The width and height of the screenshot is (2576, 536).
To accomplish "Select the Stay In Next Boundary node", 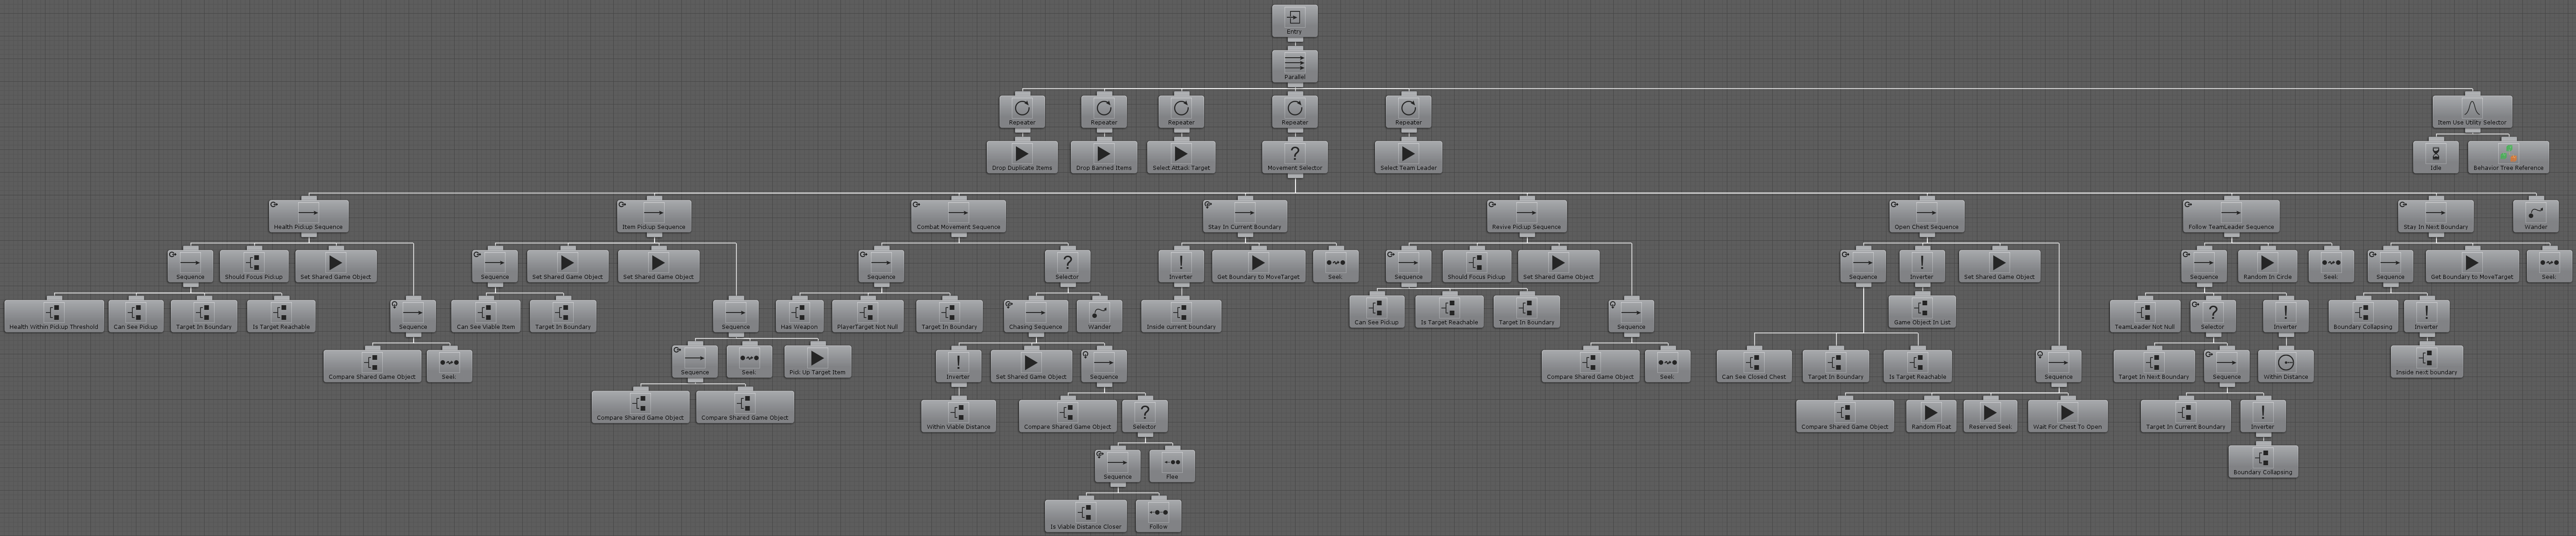I will (2435, 216).
